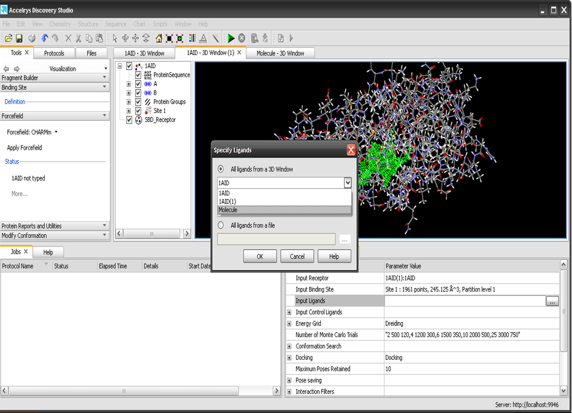Open the Structure menu
Screen dimensions: 572x413
pos(88,24)
